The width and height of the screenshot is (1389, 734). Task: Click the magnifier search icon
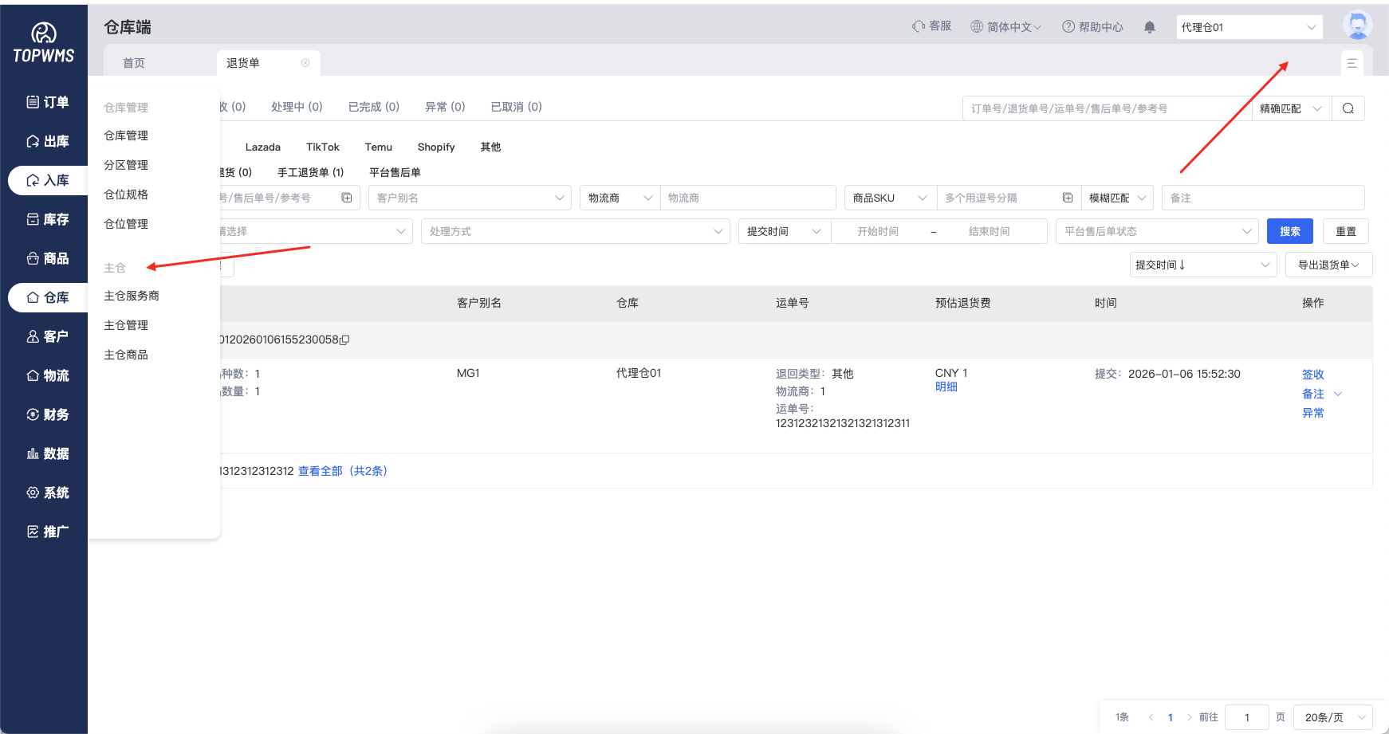point(1348,108)
